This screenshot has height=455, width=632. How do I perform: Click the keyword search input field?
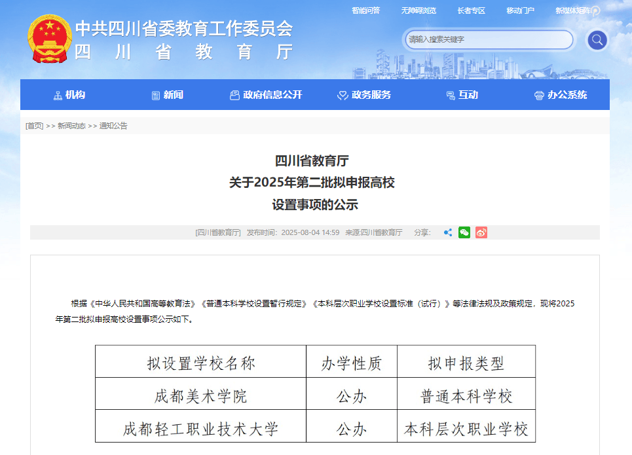pyautogui.click(x=488, y=40)
